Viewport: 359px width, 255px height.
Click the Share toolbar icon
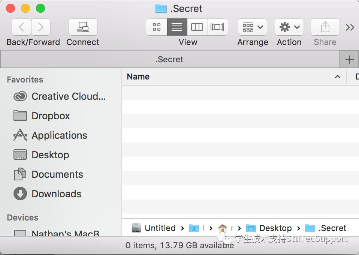tap(325, 27)
